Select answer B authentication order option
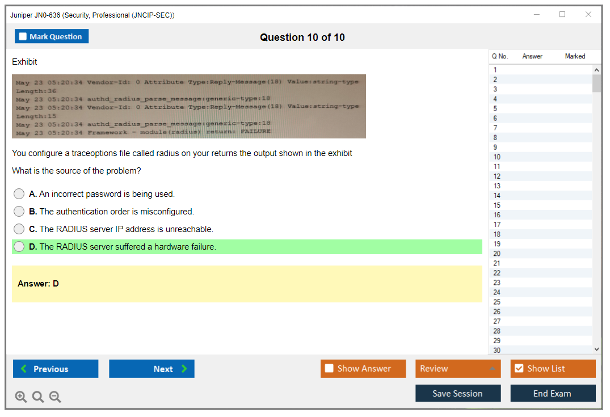 click(19, 212)
